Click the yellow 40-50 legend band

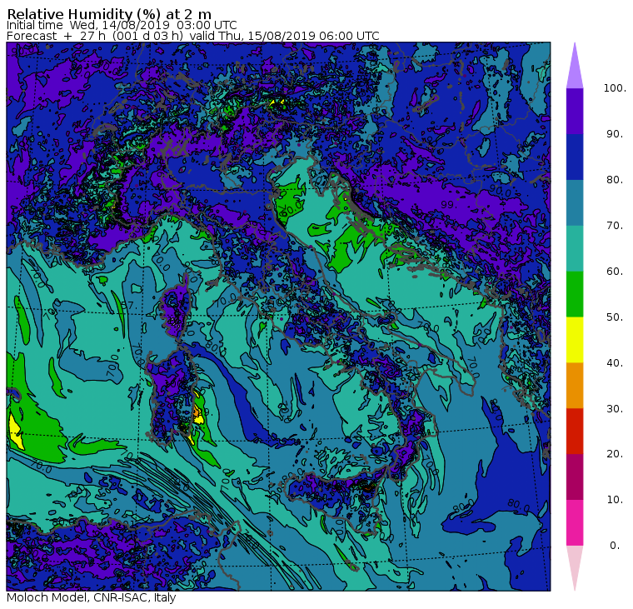(x=575, y=340)
